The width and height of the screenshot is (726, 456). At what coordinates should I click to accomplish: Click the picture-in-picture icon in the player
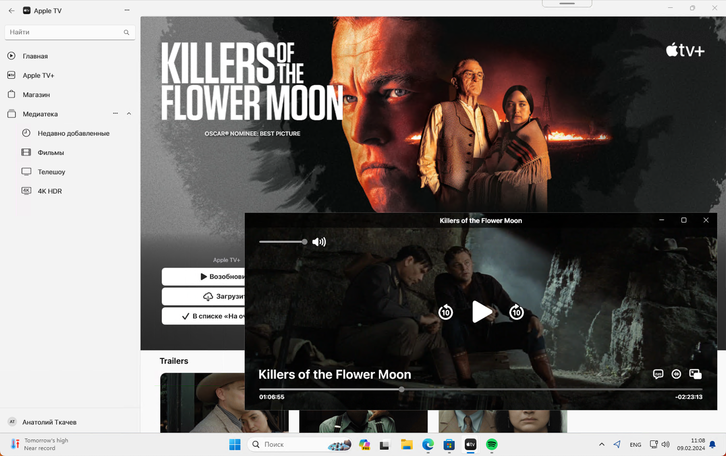[x=696, y=374]
